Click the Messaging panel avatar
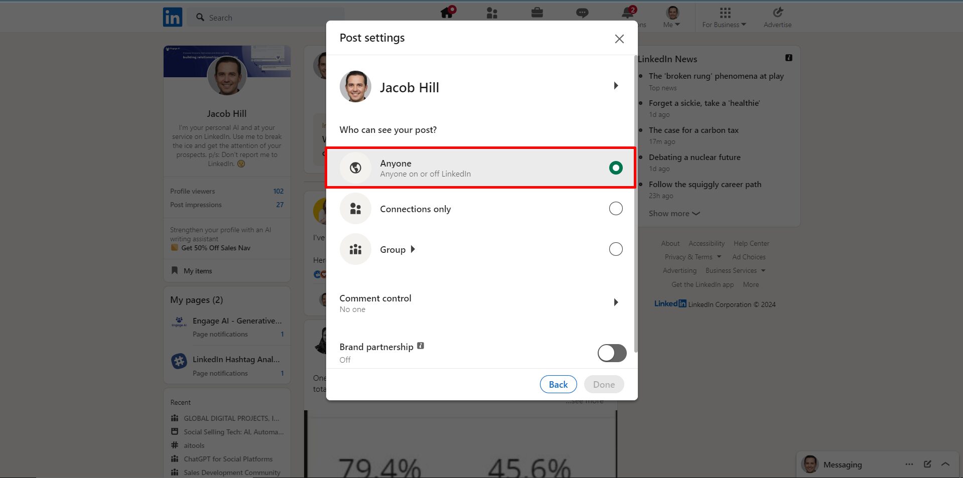 (x=810, y=464)
